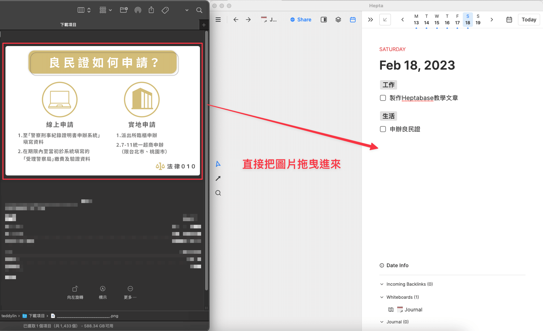Check the 製作Heptabase教學文章 task checkbox
The image size is (543, 331).
383,98
